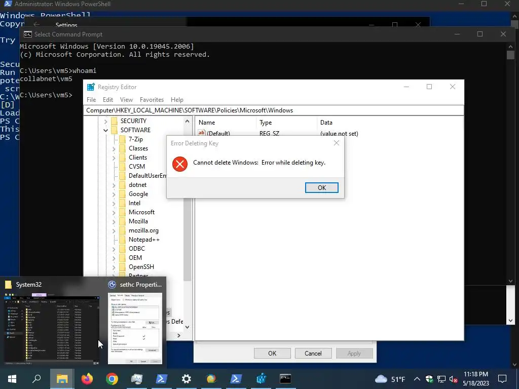Click OK in the properties dialog behind
519x389 pixels.
click(272, 353)
